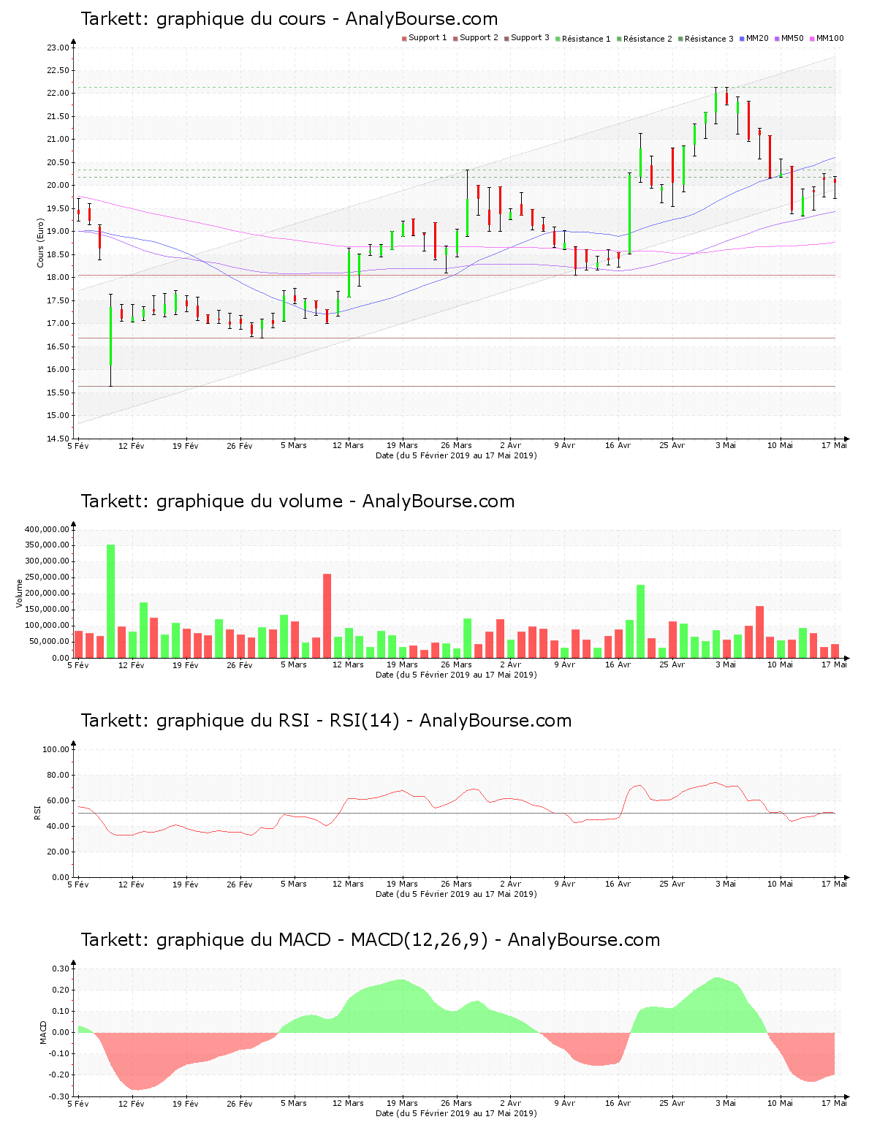
Task: Click the '400,000.00' volume axis value
Action: tap(48, 529)
